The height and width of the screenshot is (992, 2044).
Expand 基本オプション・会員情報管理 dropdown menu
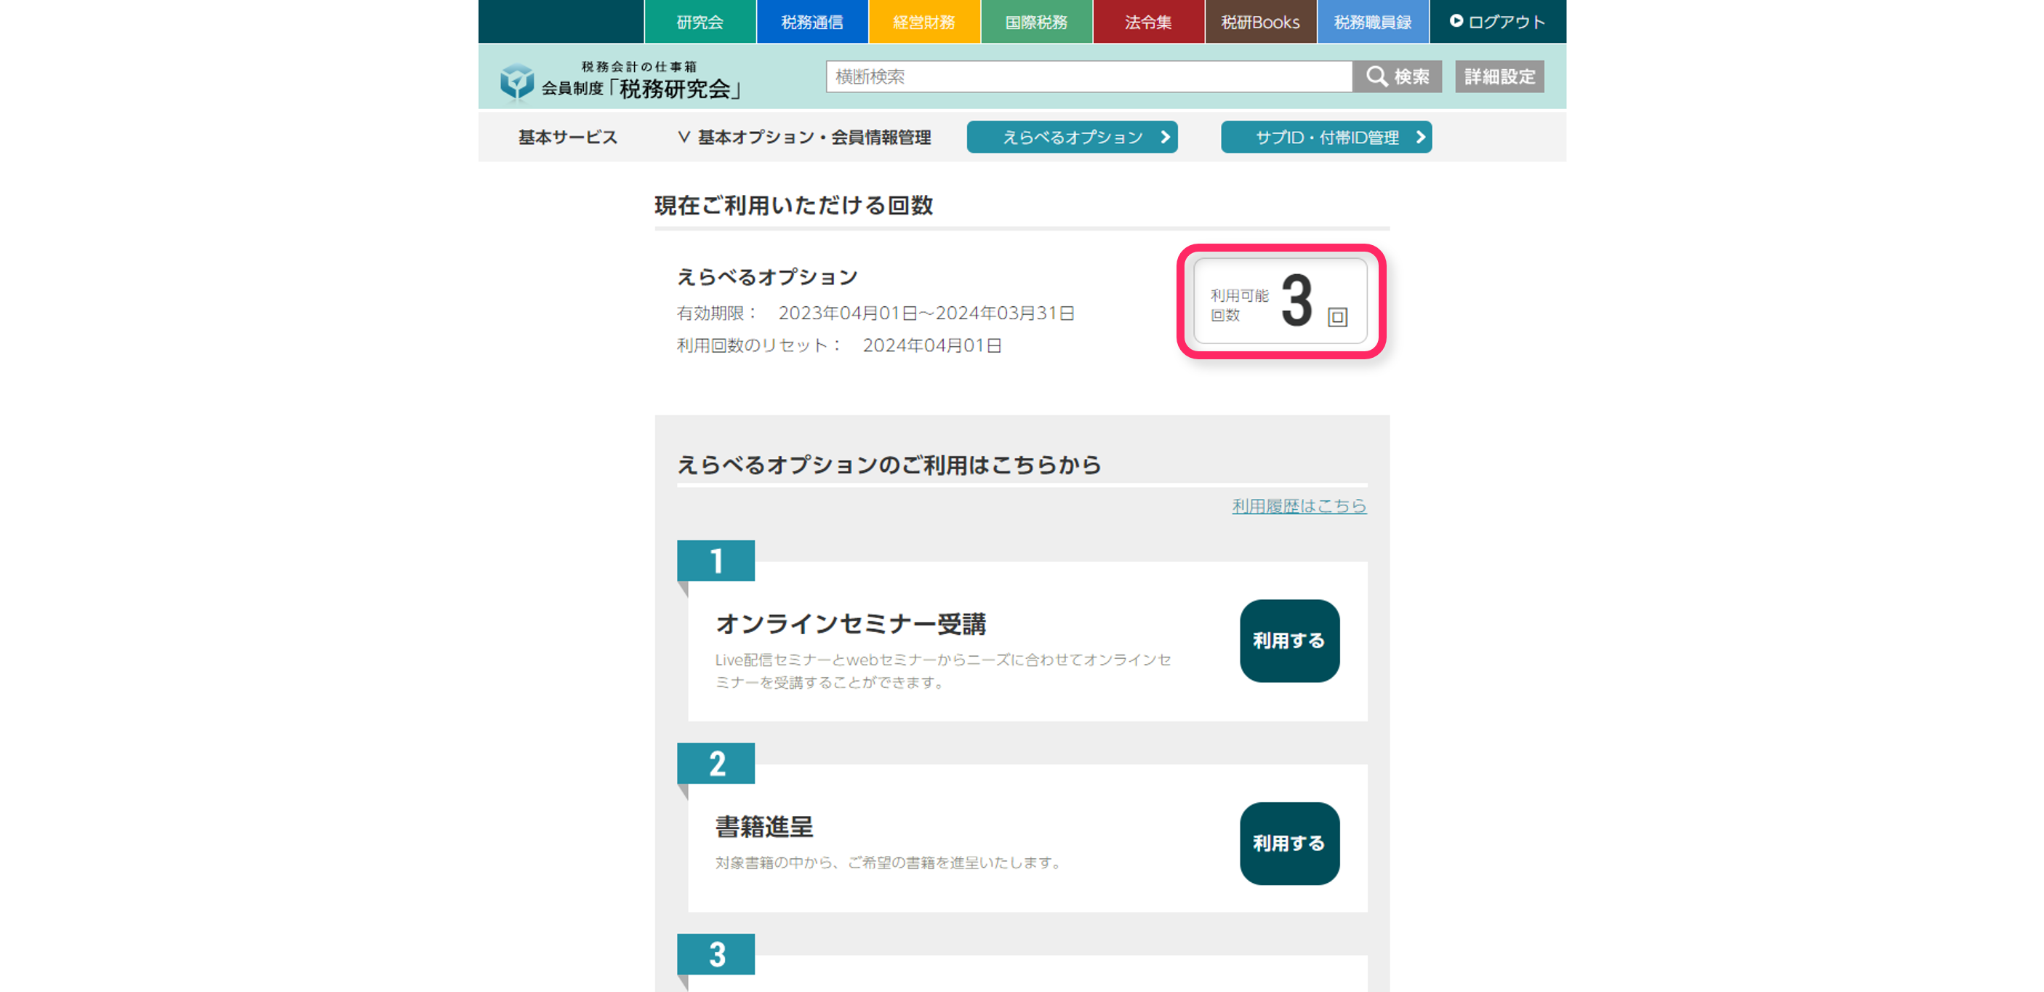[x=805, y=137]
